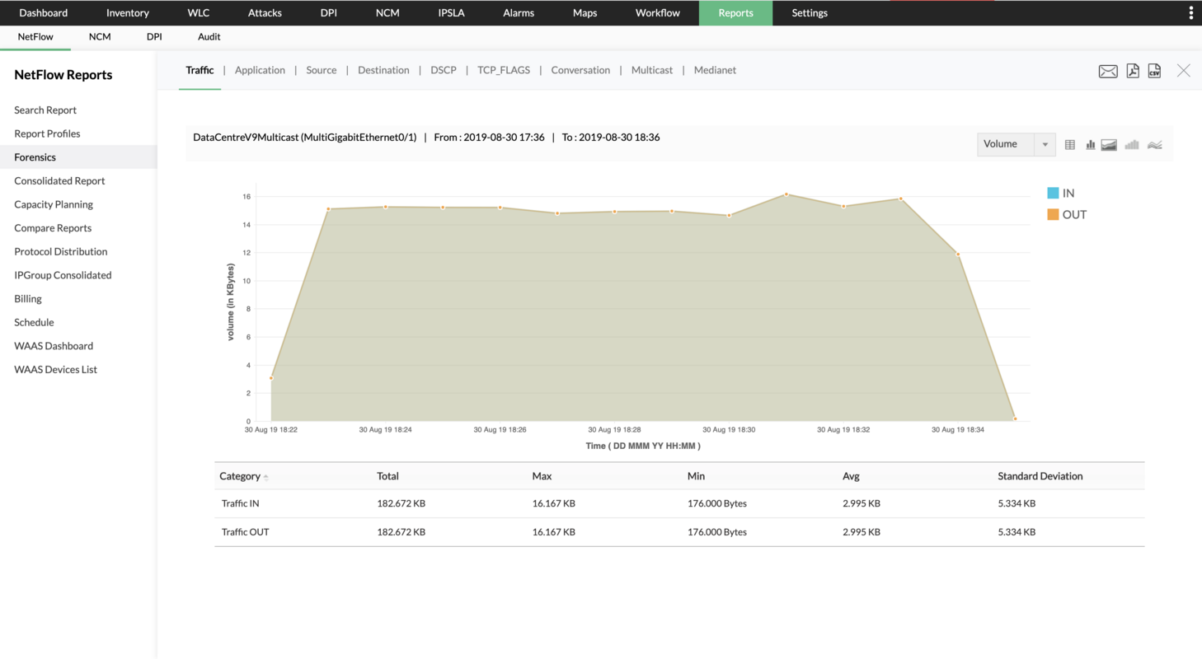Click the Avg column header
This screenshot has width=1202, height=659.
(852, 476)
